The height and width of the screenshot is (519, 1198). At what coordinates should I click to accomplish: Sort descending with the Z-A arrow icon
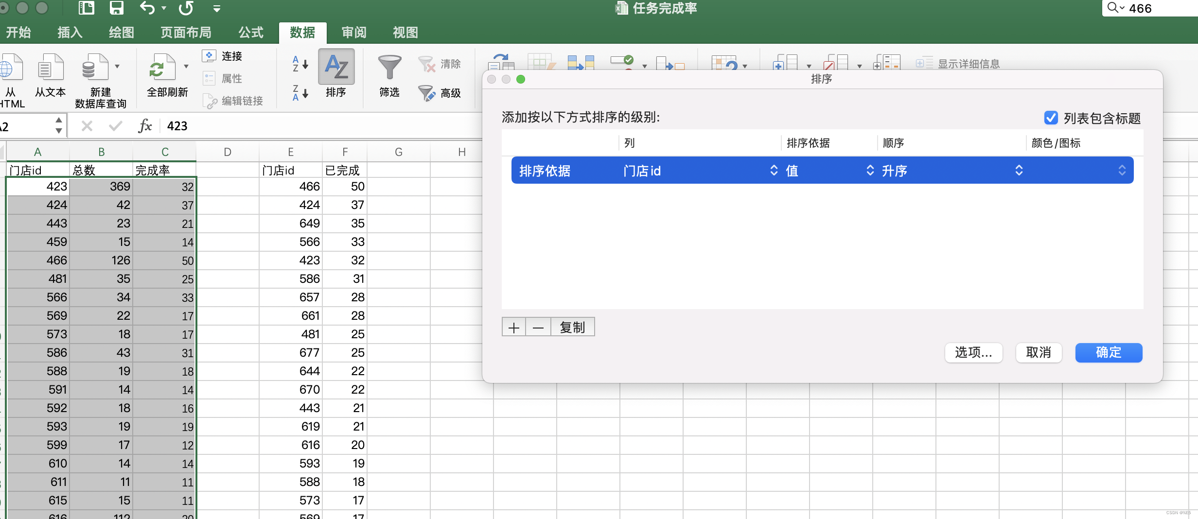pyautogui.click(x=300, y=92)
